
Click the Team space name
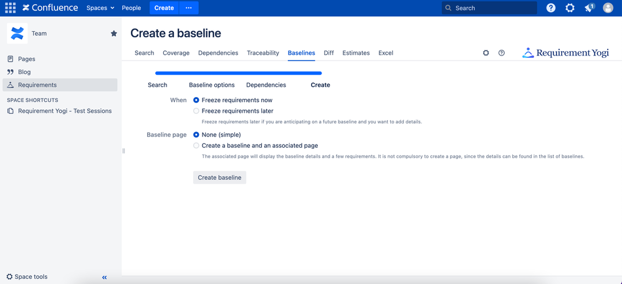click(x=39, y=33)
